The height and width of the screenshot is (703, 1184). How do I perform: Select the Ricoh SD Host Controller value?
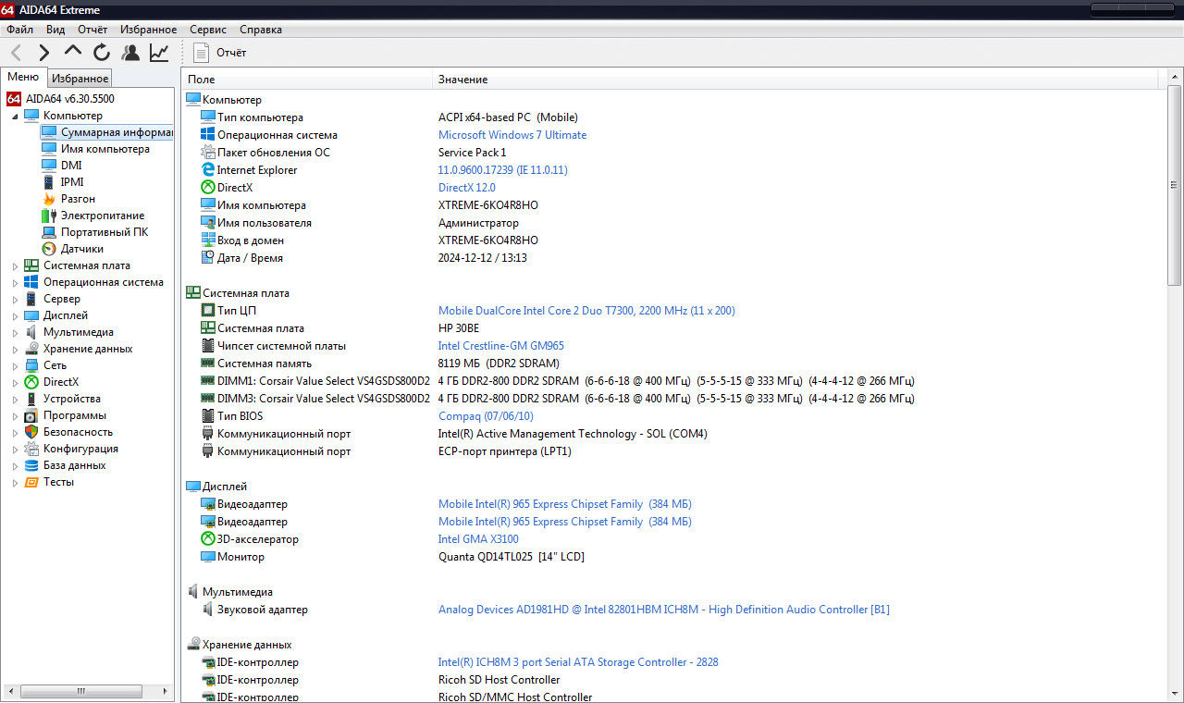tap(499, 680)
